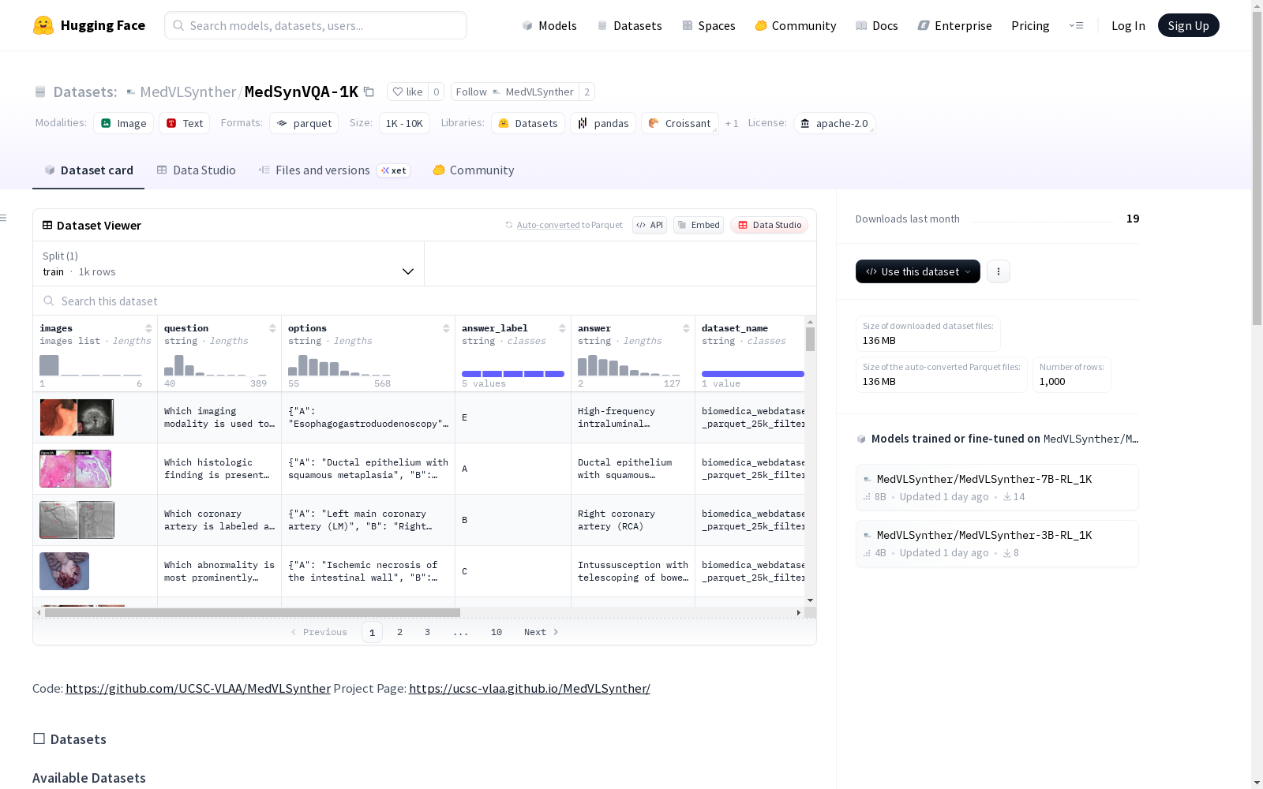
Task: Open the three-dot menu beside Use this dataset
Action: point(999,271)
